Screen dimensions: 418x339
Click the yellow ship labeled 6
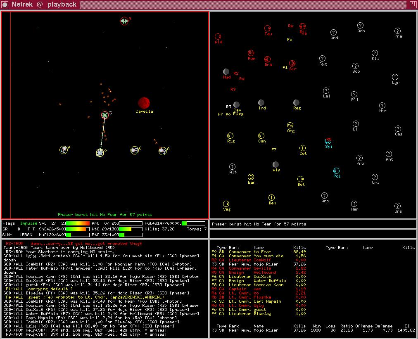pos(135,150)
